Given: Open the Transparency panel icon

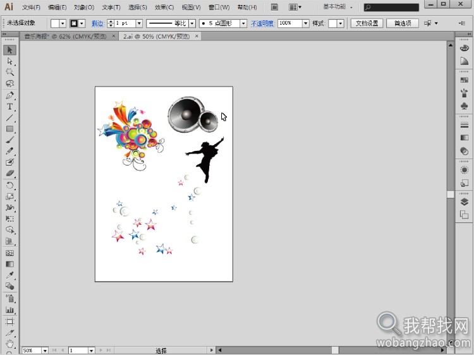Looking at the screenshot, I should point(464,151).
